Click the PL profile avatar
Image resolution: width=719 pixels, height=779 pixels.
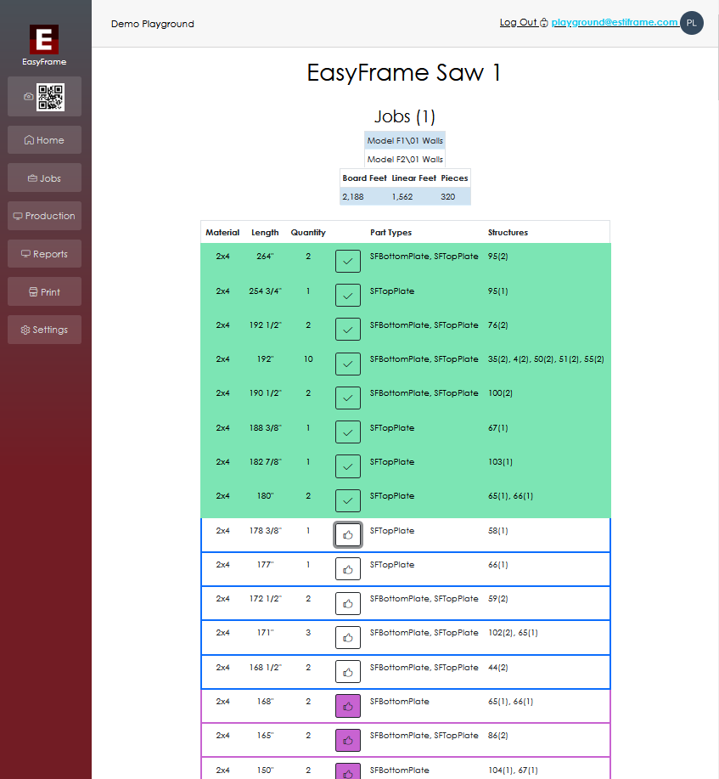692,23
